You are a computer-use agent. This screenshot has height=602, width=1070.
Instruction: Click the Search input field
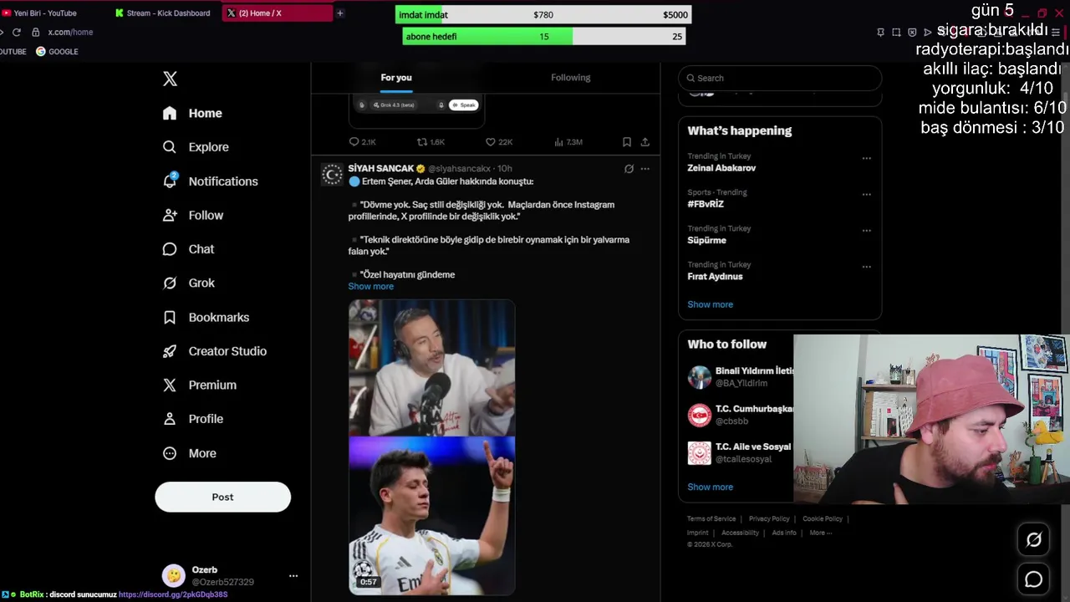(780, 78)
